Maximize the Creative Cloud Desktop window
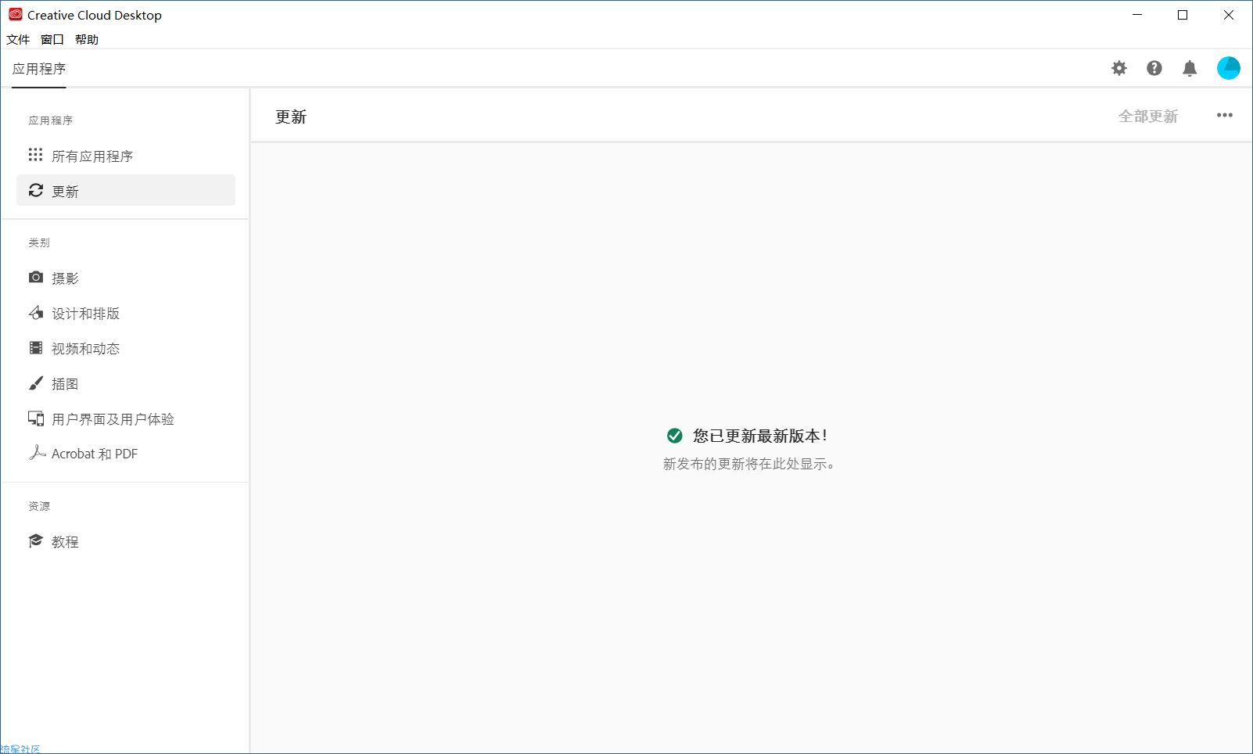Viewport: 1253px width, 754px height. click(x=1183, y=15)
